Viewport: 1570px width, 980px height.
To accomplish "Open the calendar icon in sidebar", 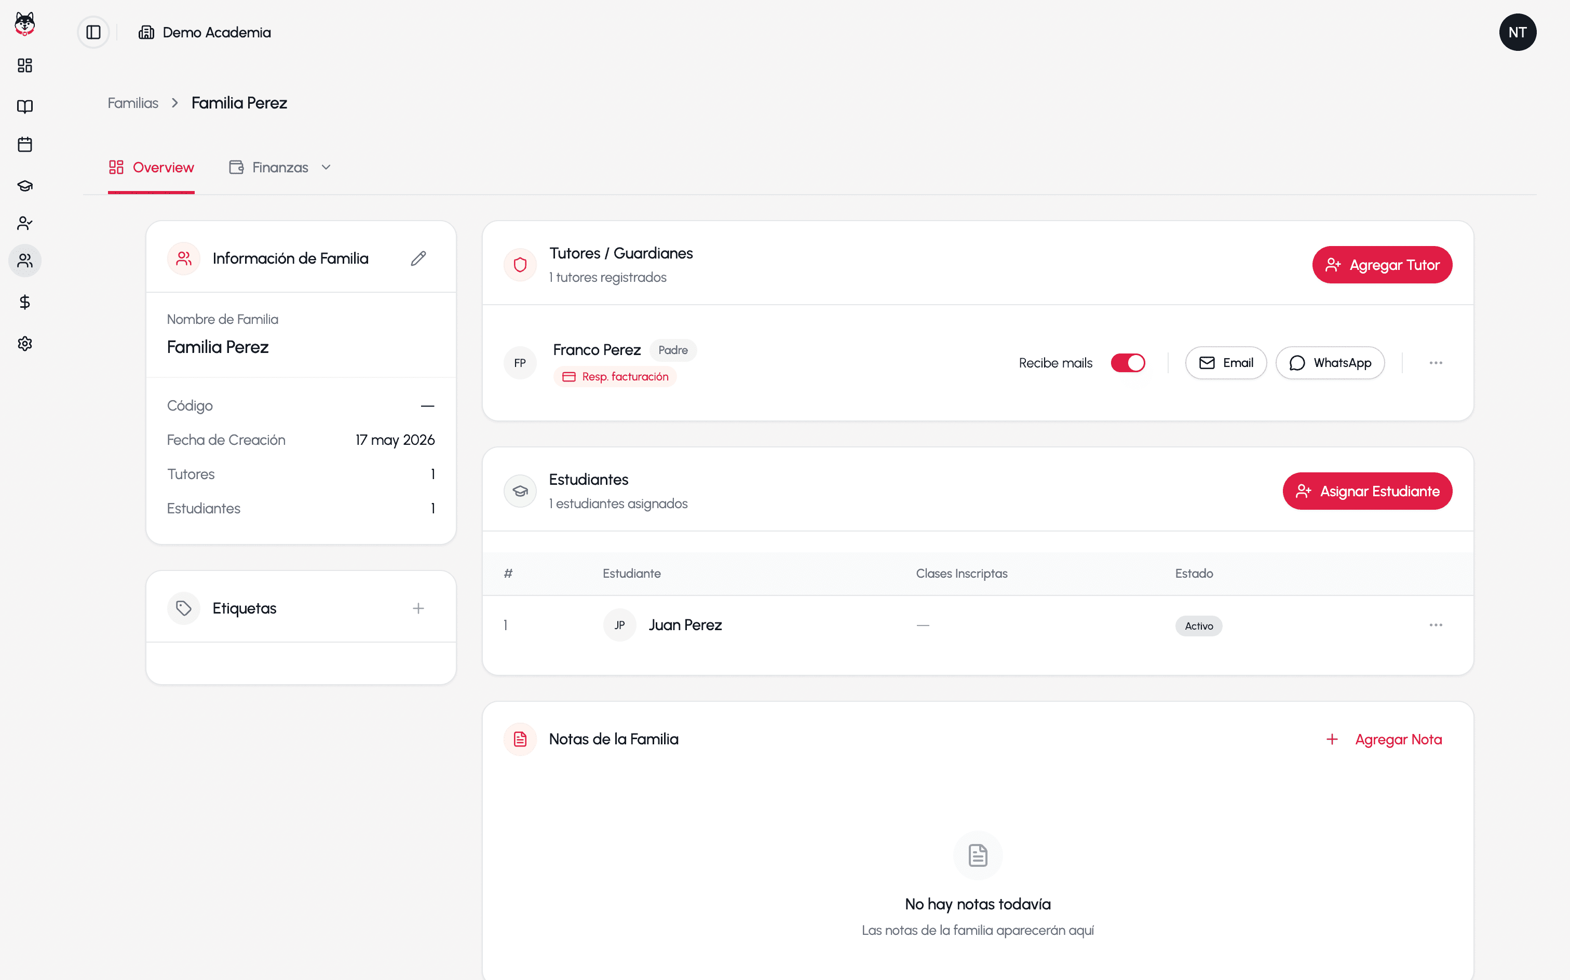I will (24, 144).
